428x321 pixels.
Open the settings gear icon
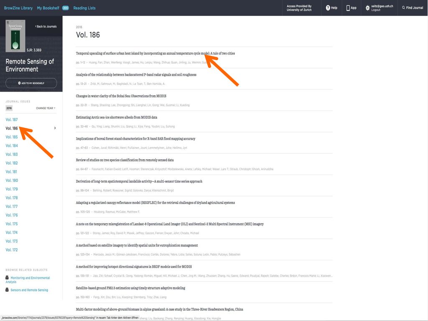pos(368,8)
